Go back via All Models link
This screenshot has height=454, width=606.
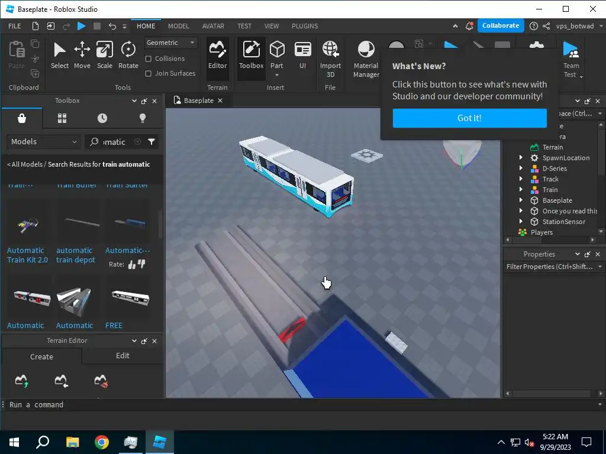25,164
